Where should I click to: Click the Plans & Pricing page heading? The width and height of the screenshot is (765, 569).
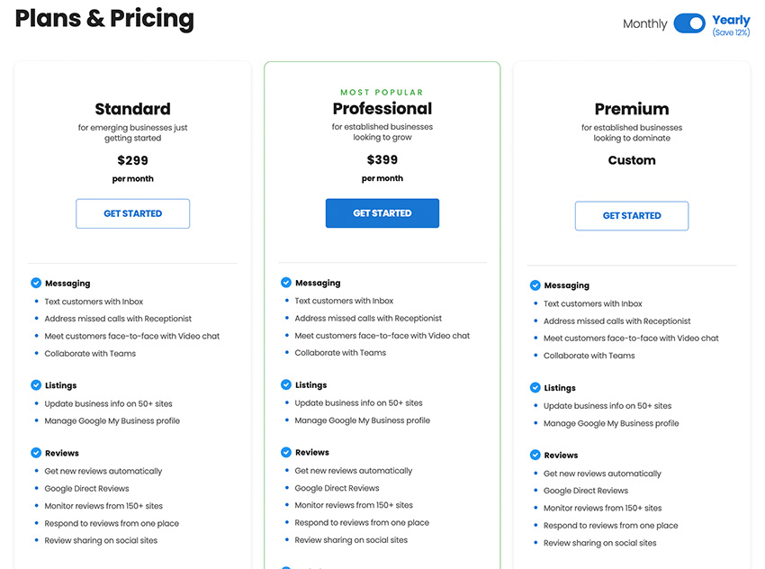pos(104,19)
